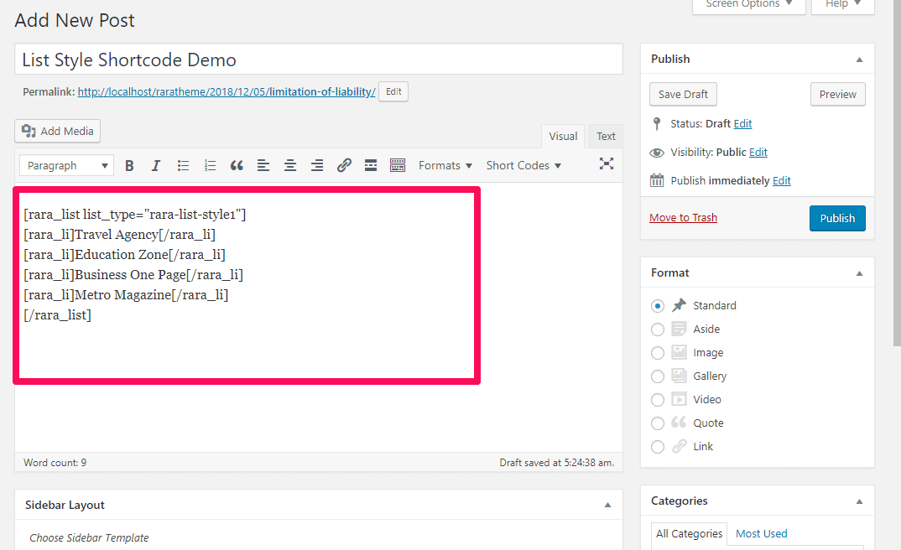Edit the publish immediately date
This screenshot has width=901, height=550.
[x=782, y=181]
